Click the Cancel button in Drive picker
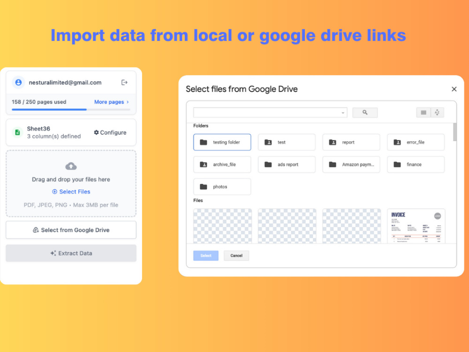The height and width of the screenshot is (352, 469). click(236, 256)
